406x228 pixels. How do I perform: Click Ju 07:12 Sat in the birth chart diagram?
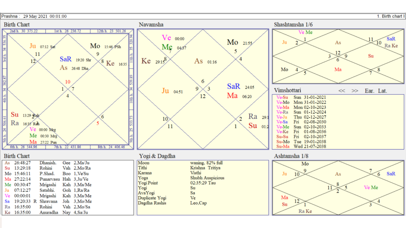(42, 46)
